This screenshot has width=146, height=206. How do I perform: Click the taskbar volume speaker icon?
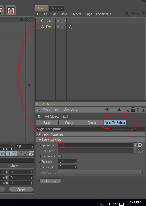115,205
